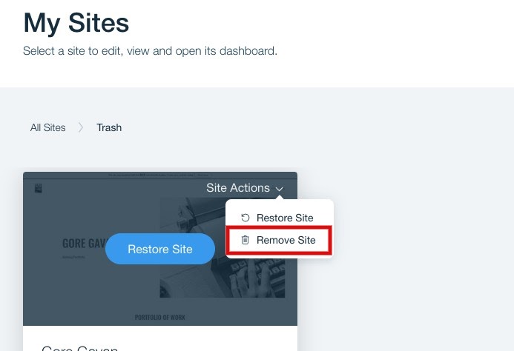Collapse the Site Actions chevron arrow
This screenshot has width=514, height=351.
(x=280, y=189)
